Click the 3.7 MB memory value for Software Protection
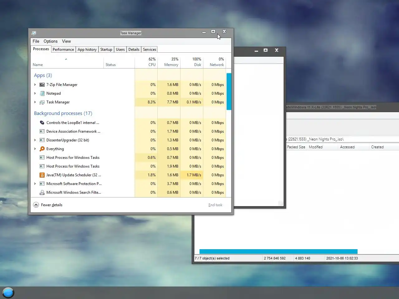 [173, 184]
